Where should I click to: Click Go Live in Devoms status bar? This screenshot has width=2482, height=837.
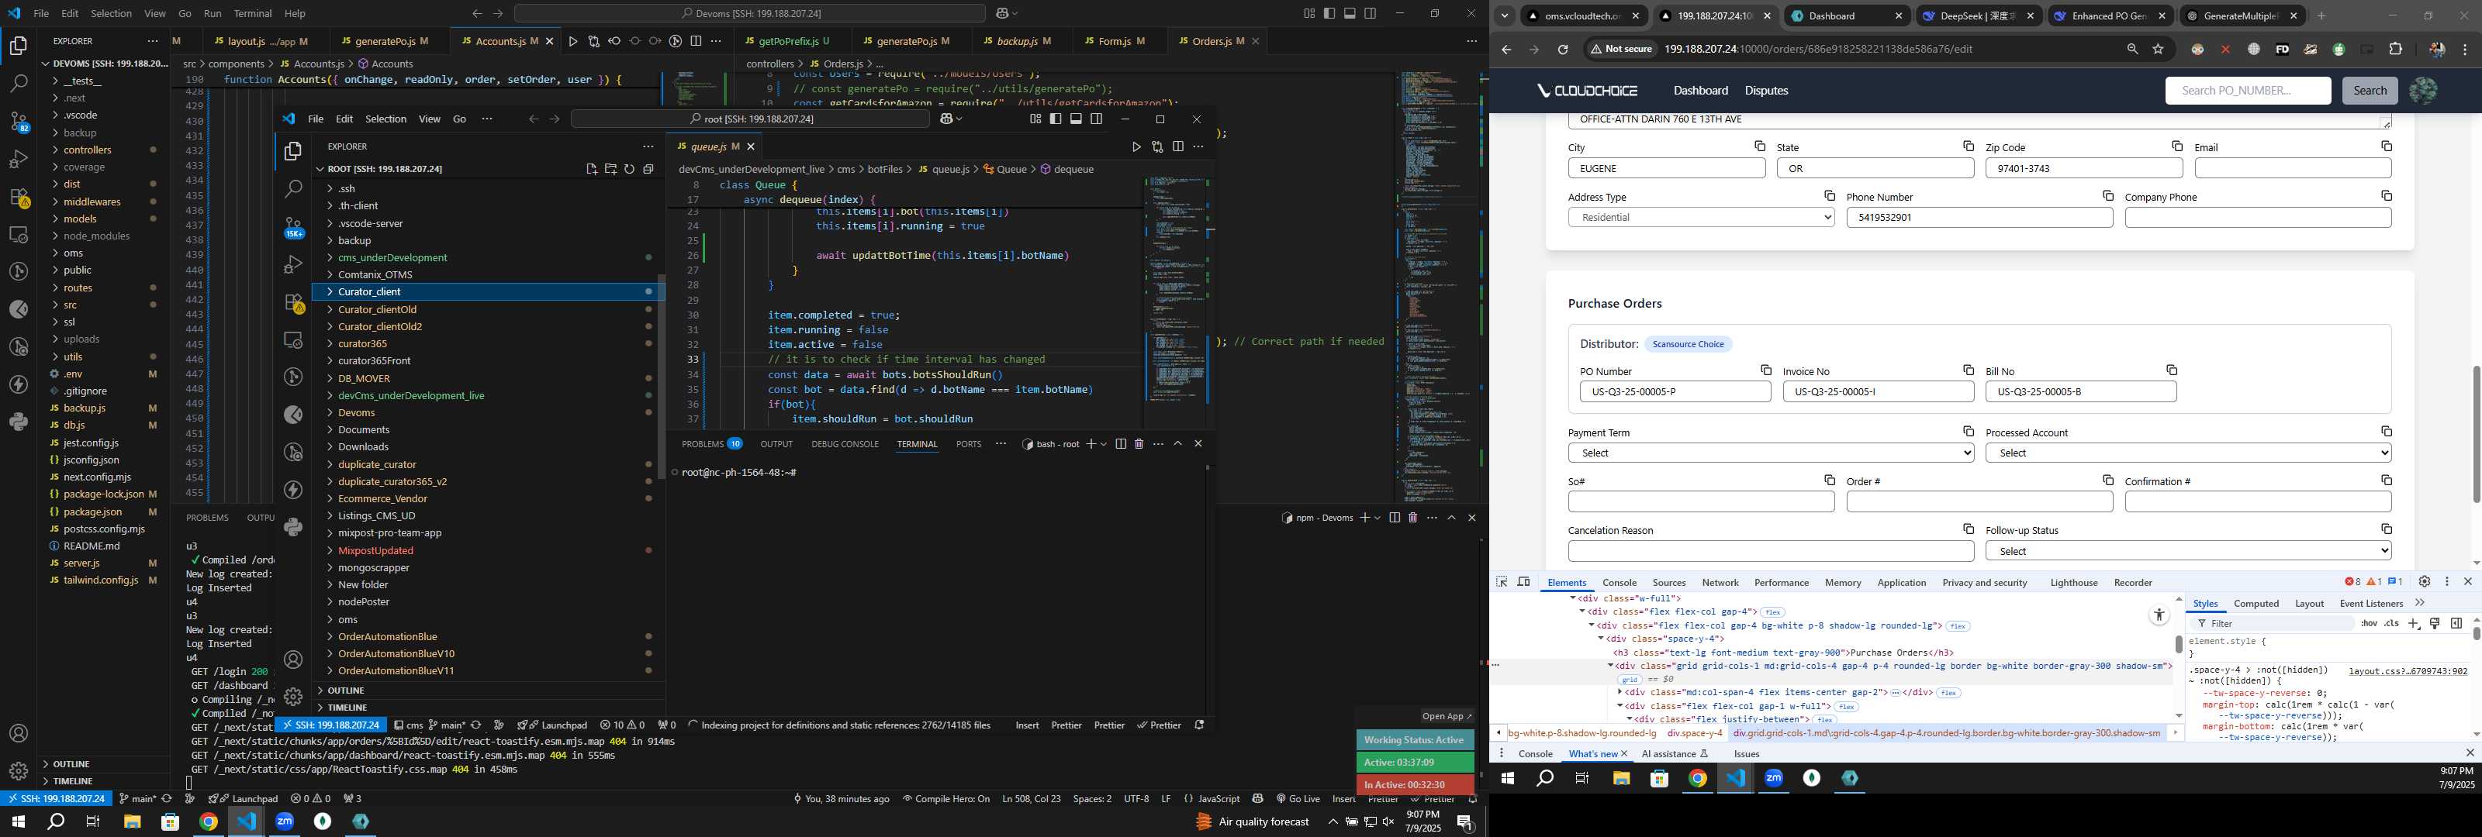point(1298,798)
